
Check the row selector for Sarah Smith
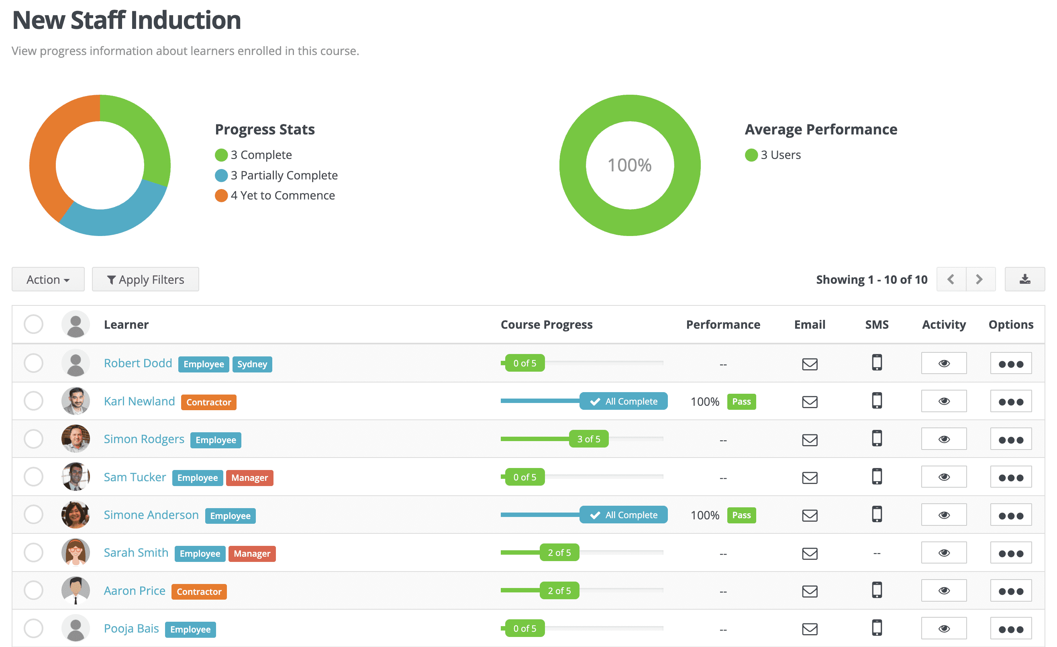33,552
